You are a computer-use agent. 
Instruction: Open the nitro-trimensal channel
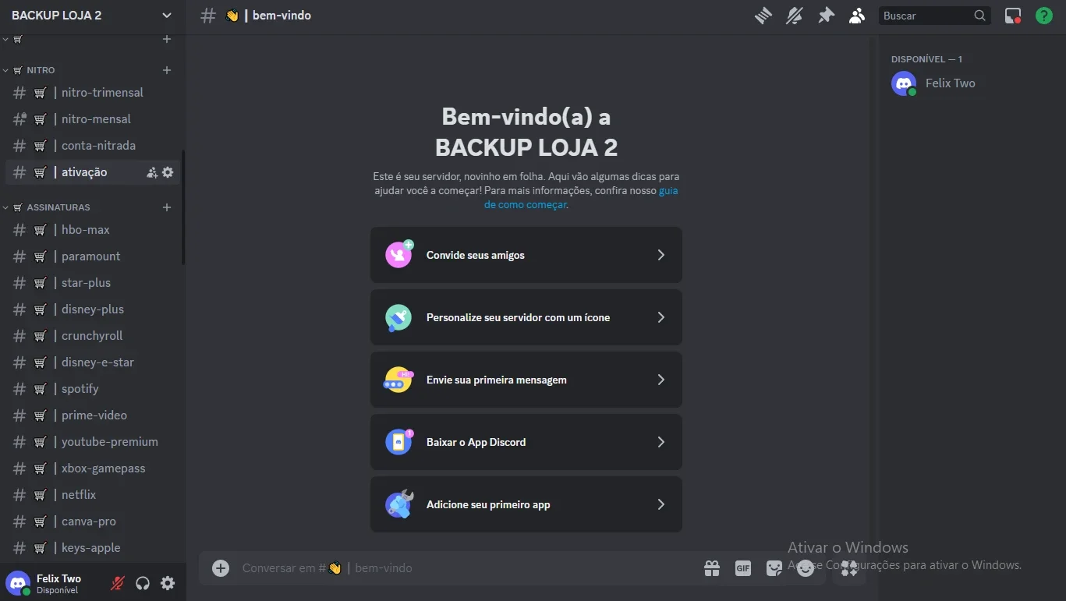point(93,93)
